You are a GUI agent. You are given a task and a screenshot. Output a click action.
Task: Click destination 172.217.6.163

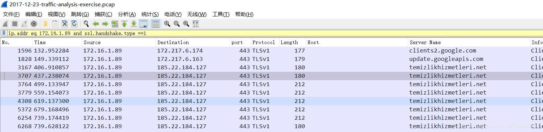point(180,59)
